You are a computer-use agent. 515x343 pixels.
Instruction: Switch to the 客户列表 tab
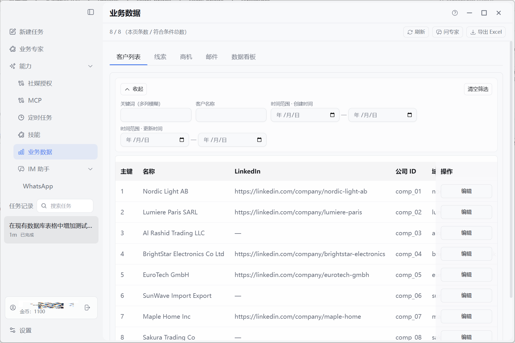[129, 57]
